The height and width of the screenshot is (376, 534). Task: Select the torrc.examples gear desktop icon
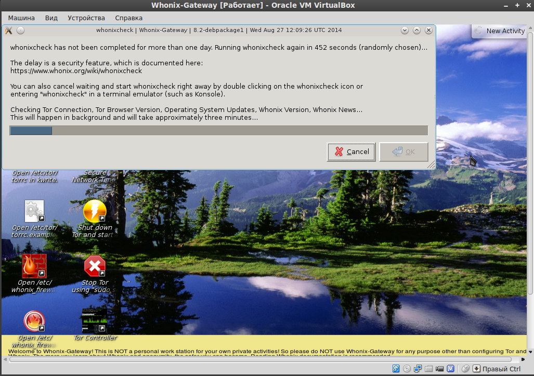click(x=34, y=211)
